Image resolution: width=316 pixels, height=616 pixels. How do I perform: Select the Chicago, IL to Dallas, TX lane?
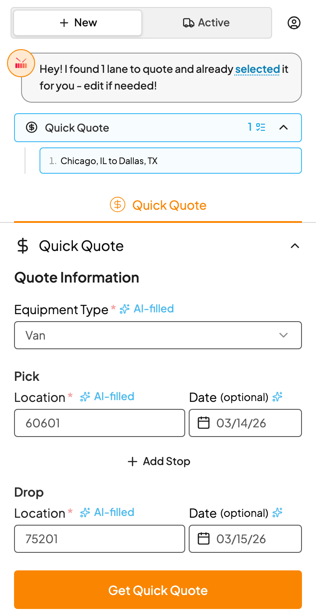[x=171, y=161]
